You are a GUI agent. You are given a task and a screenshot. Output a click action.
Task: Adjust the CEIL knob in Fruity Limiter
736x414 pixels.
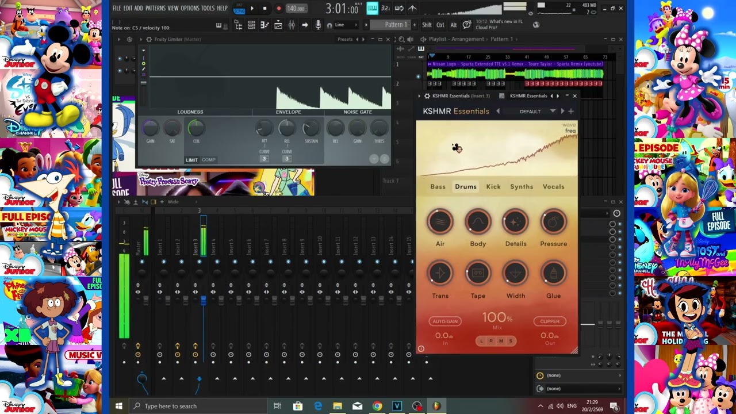[195, 128]
